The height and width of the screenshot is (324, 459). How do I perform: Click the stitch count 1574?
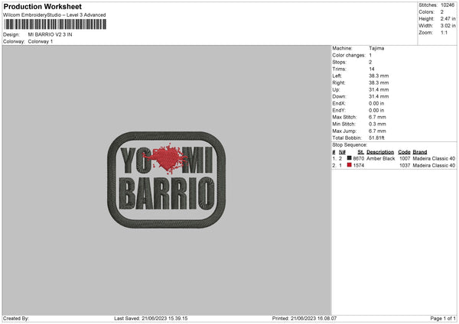tap(359, 166)
